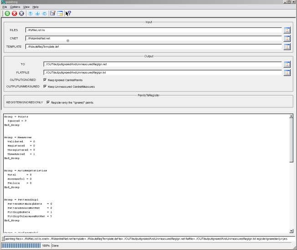Image resolution: width=297 pixels, height=250 pixels.
Task: Disable Register only the ignored points
Action: tap(48, 102)
